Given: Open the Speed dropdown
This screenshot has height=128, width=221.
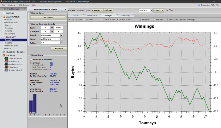Looking at the screenshot, I should point(62,35).
